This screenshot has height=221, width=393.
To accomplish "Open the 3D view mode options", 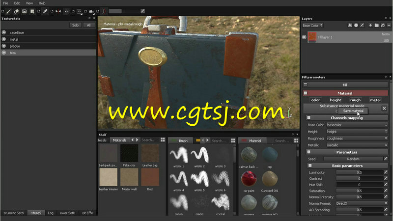I will click(79, 11).
